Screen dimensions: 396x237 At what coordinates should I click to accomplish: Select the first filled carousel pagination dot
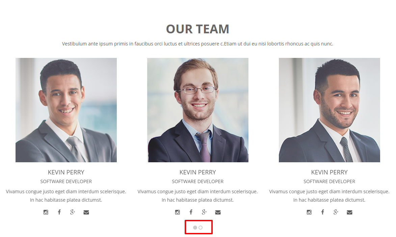pos(195,228)
